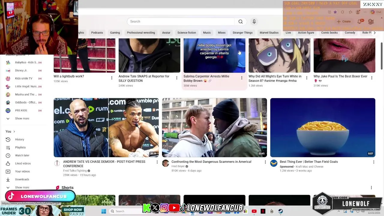Select the Gaming chip
Image resolution: width=384 pixels, height=216 pixels.
pos(115,33)
